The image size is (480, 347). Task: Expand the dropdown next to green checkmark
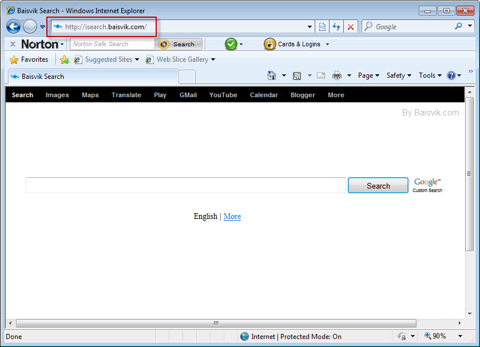[241, 45]
